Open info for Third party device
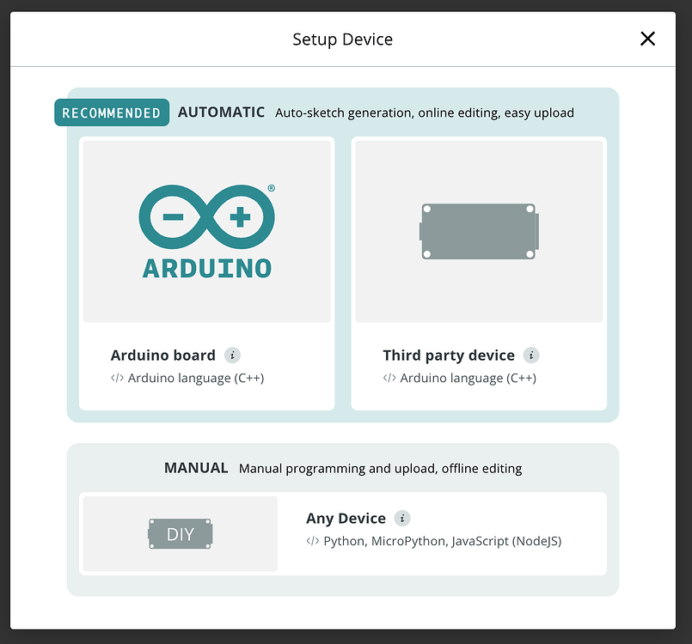 coord(531,355)
